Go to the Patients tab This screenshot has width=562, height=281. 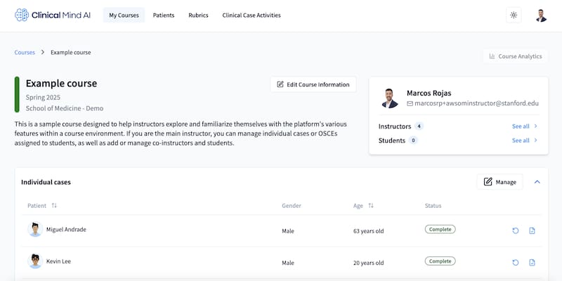point(164,15)
